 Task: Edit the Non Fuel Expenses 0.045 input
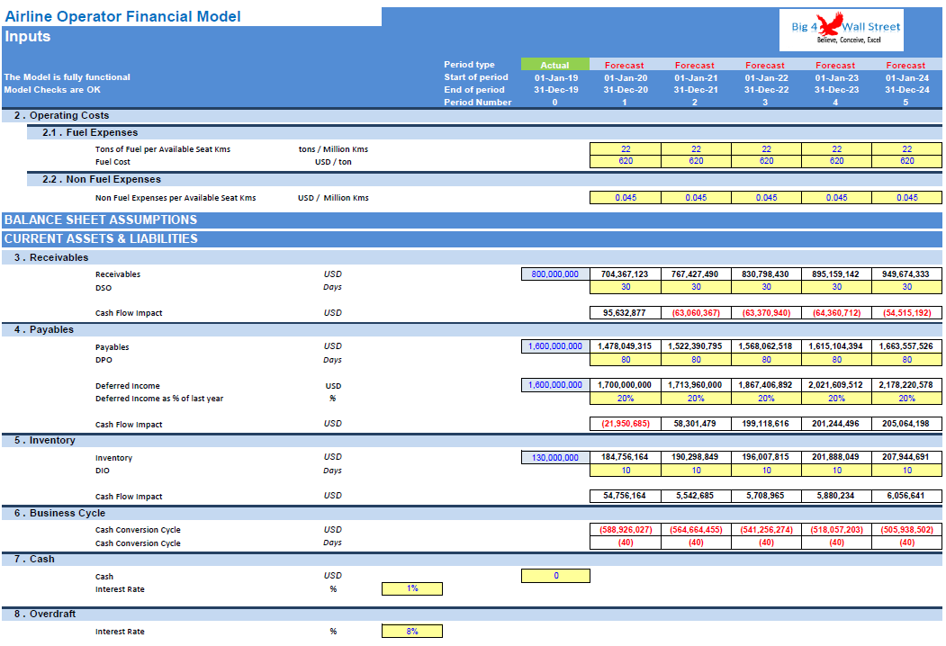click(625, 197)
